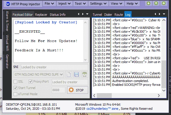
Task: Open the View menu
Action: point(116,4)
